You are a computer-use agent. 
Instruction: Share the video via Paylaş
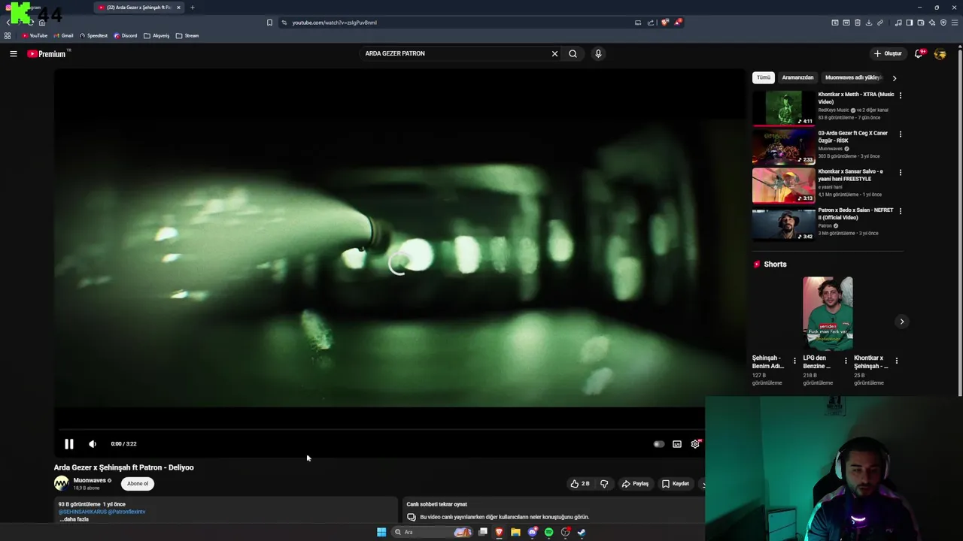pyautogui.click(x=635, y=484)
